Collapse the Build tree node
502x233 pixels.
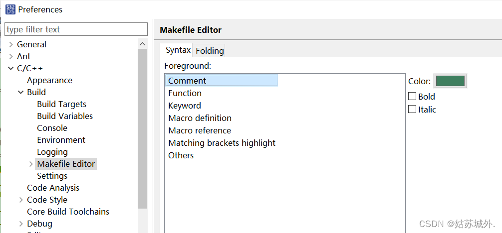pyautogui.click(x=21, y=93)
